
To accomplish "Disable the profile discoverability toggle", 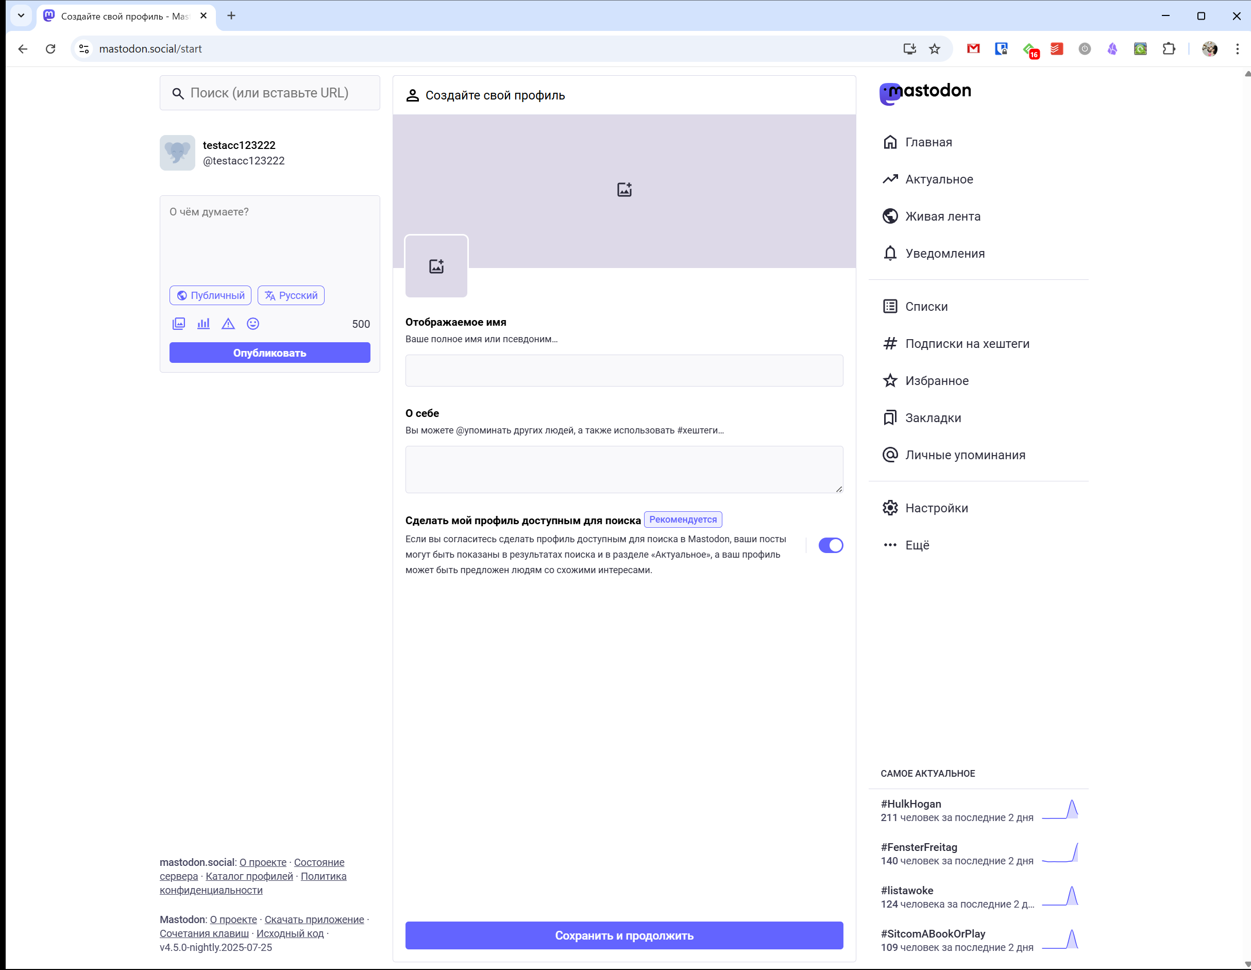I will [830, 545].
